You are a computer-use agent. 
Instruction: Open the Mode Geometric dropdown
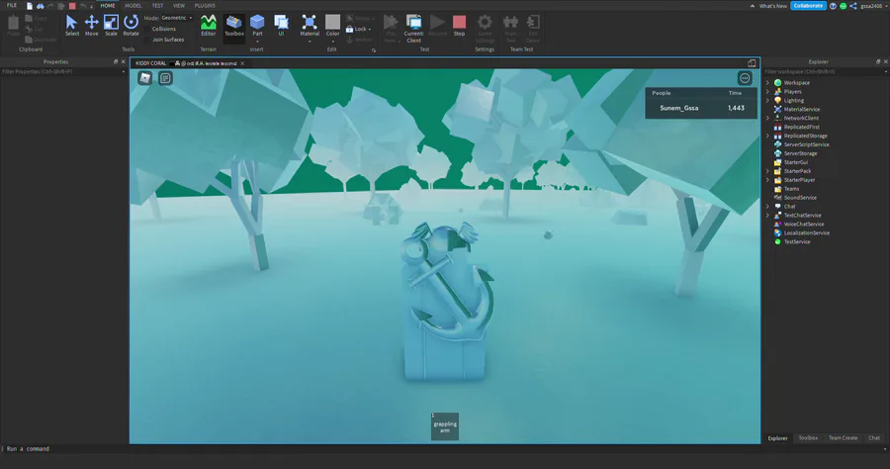coord(177,18)
